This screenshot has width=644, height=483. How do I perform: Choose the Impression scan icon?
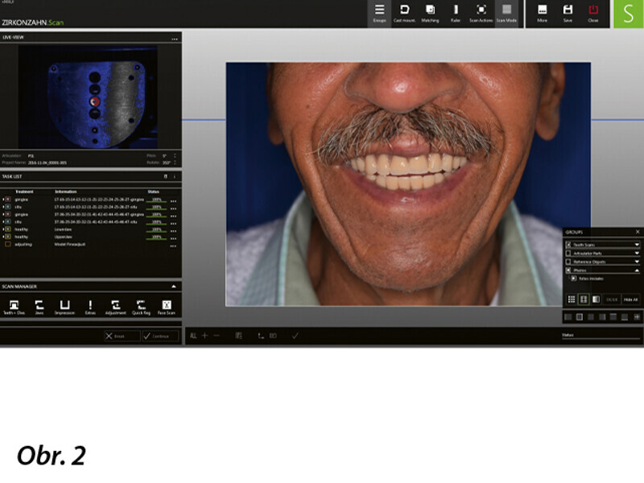[x=64, y=307]
